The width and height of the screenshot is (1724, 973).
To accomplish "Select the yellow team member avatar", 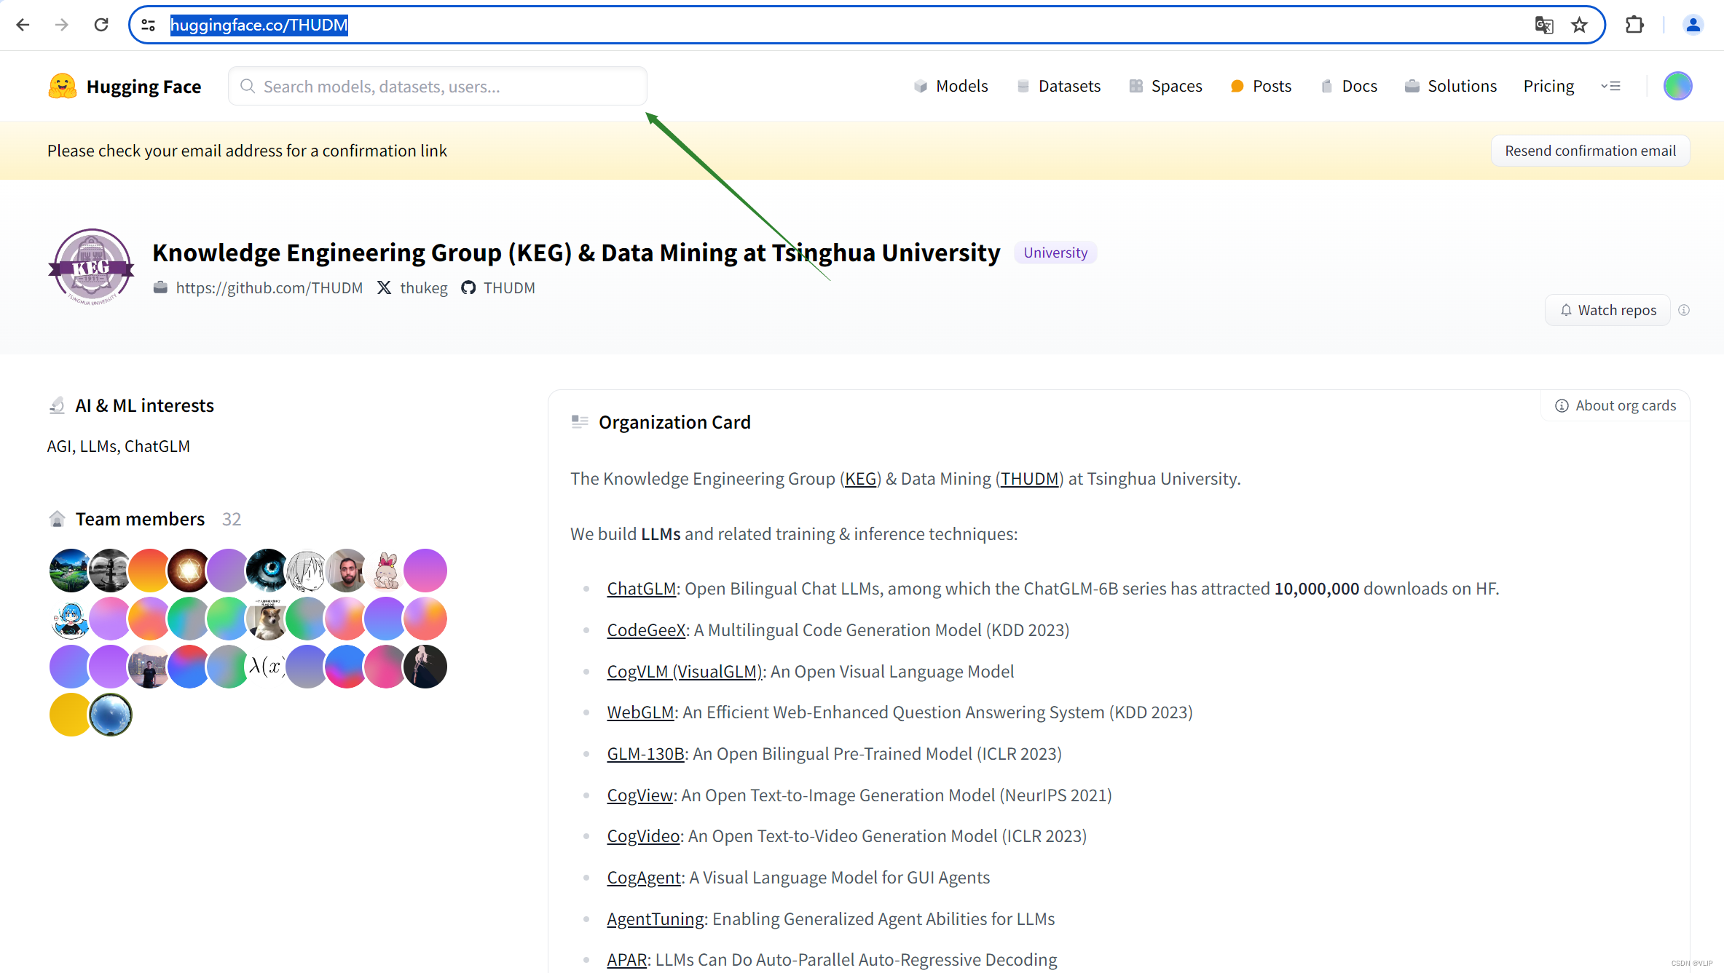I will click(70, 715).
